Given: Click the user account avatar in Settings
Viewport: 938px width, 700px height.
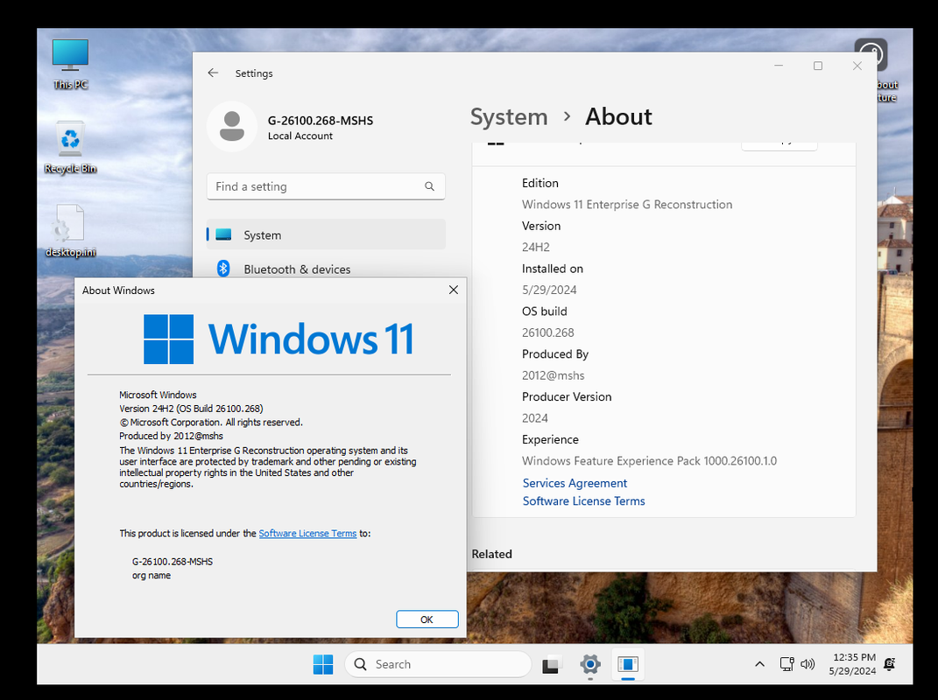Looking at the screenshot, I should pos(232,126).
